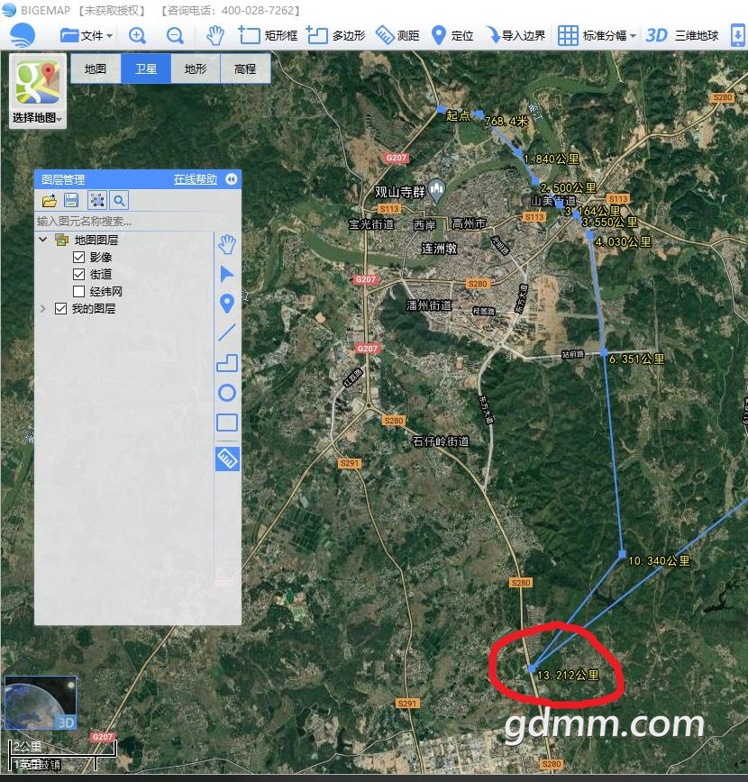748x782 pixels.
Task: Click the 石仔岭街道 label on map
Action: coord(441,441)
